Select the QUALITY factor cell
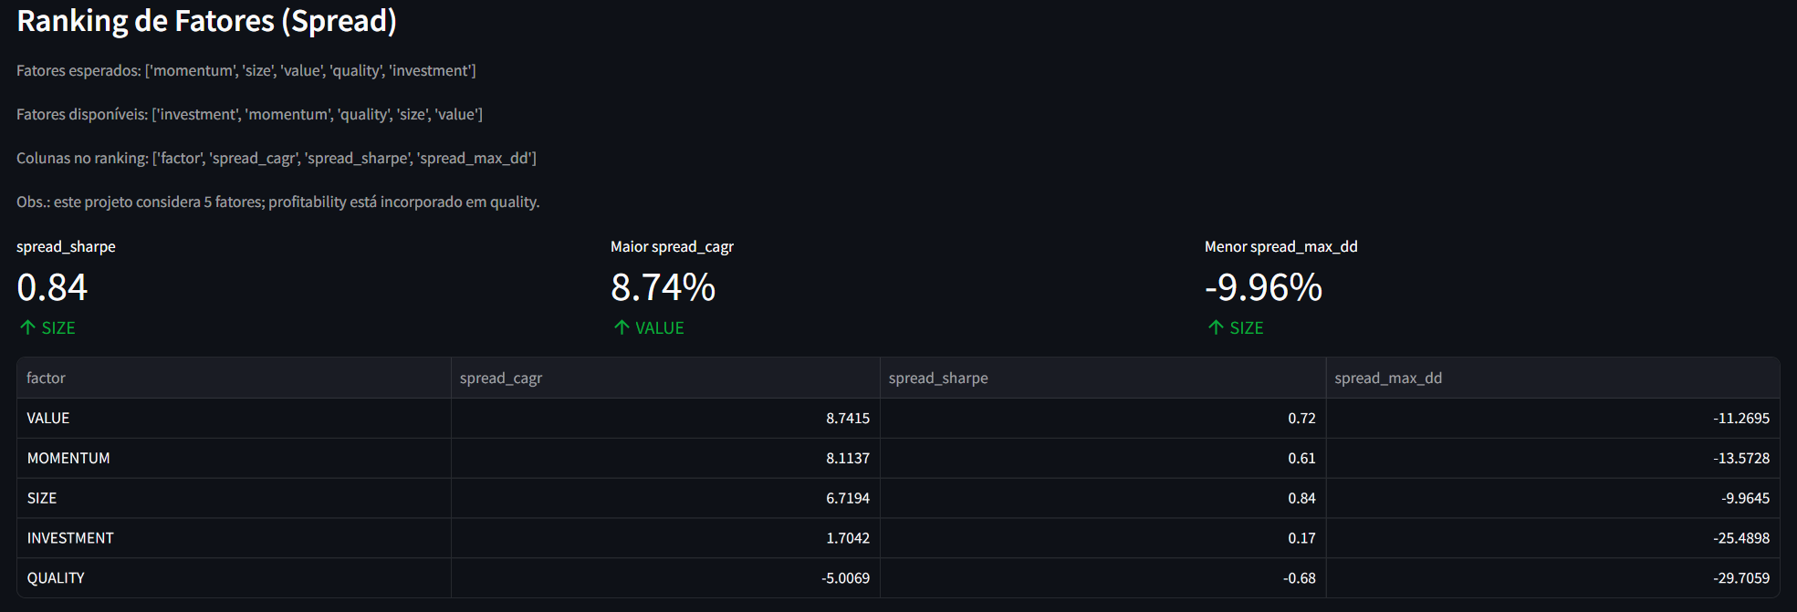Image resolution: width=1797 pixels, height=612 pixels. (234, 578)
